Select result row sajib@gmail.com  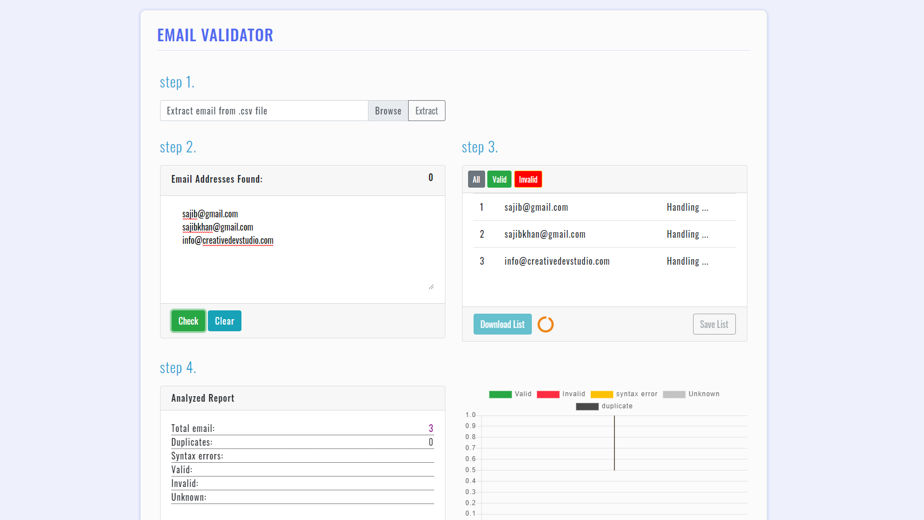tap(604, 207)
